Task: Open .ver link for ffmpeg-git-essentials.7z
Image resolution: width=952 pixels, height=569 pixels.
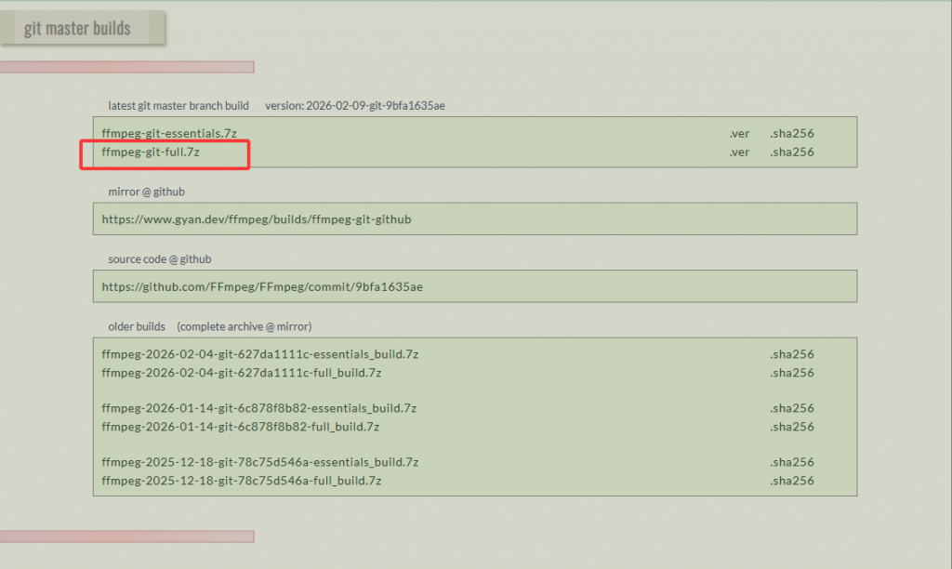Action: 739,134
